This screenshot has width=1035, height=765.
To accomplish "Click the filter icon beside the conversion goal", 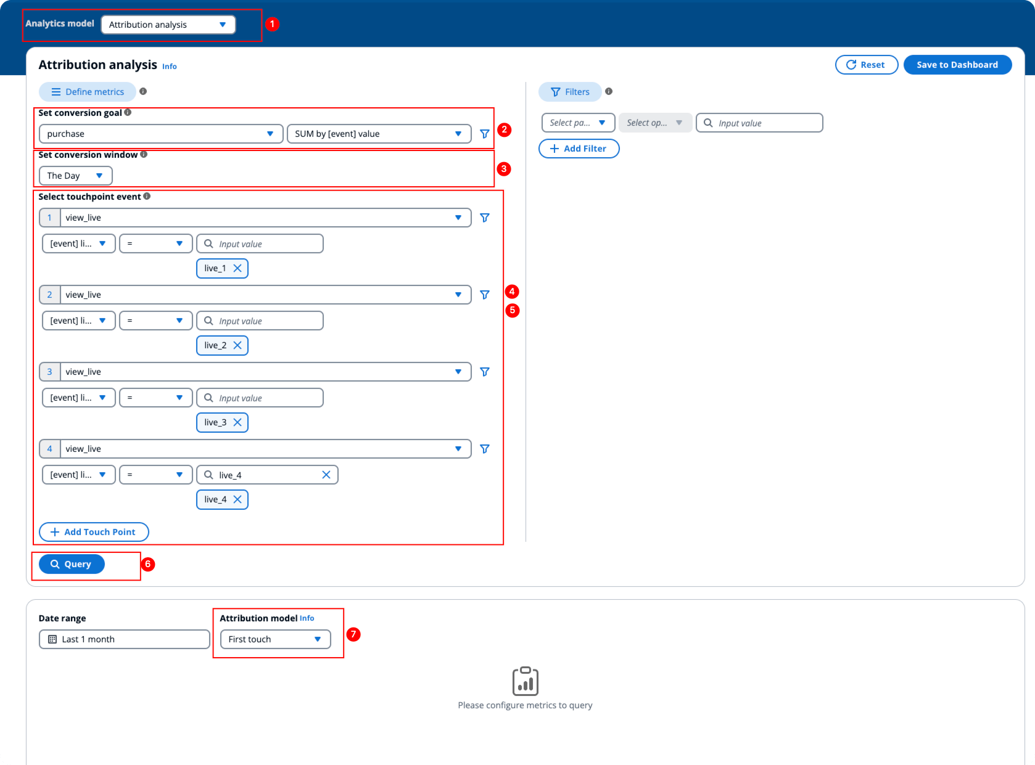I will 485,134.
